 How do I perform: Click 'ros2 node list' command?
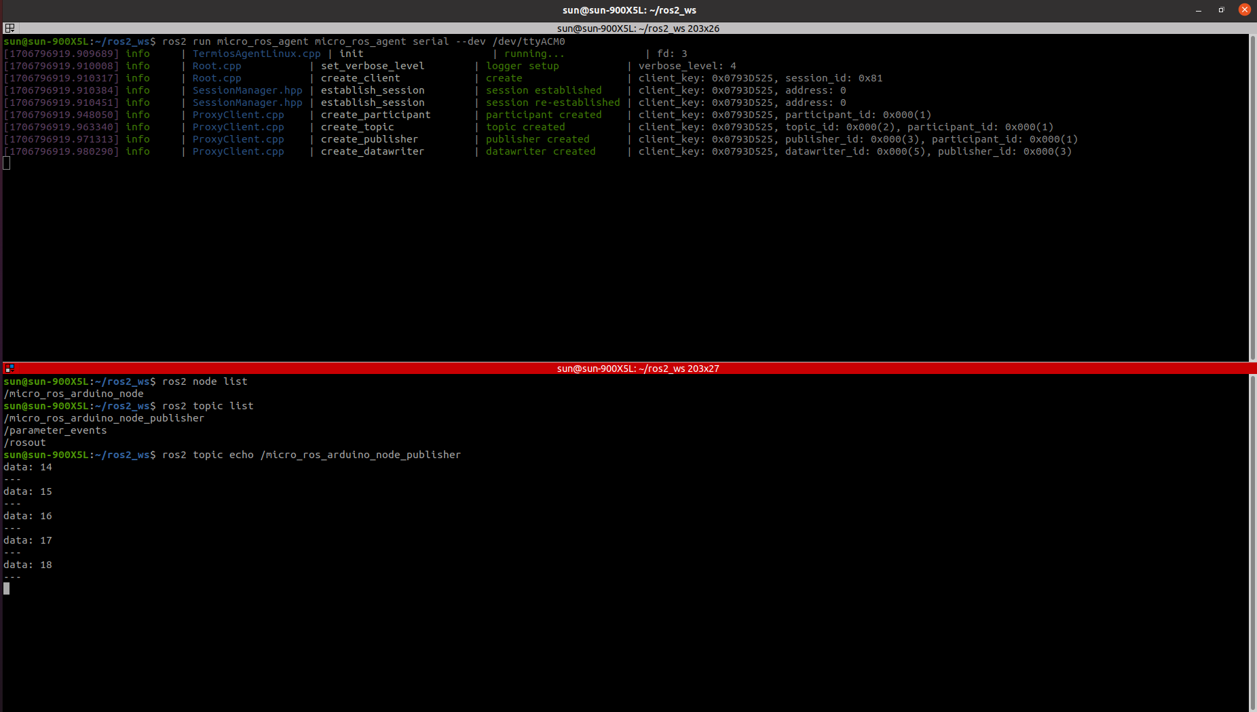[205, 381]
